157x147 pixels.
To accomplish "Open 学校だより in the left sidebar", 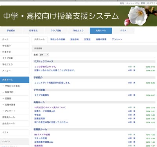I will point(15,65).
